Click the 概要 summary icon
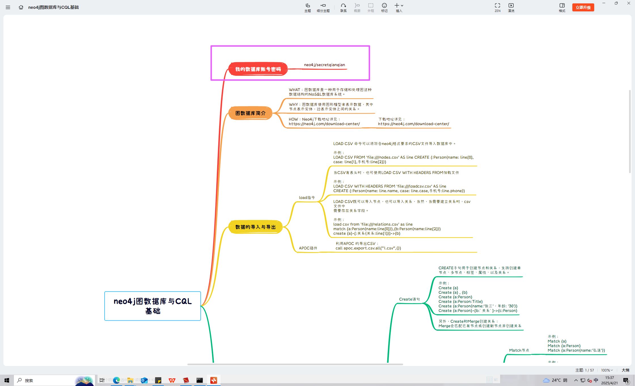 tap(357, 8)
